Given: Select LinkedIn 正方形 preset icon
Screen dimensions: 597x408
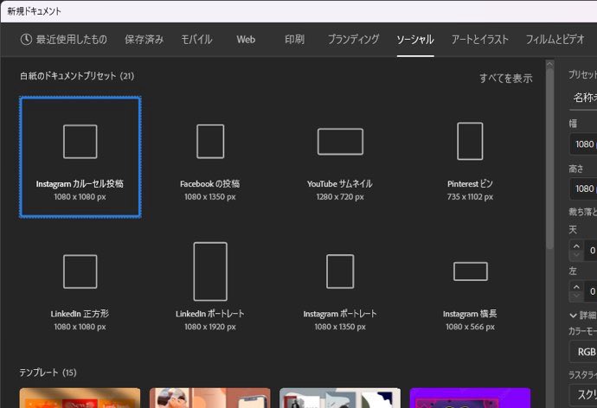Looking at the screenshot, I should (80, 271).
